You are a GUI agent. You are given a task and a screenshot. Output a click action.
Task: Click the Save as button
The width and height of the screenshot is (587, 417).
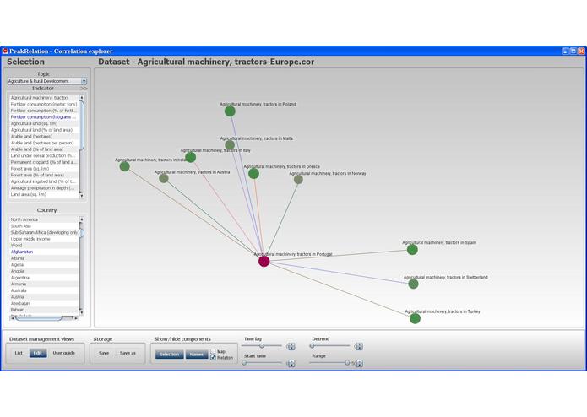128,353
